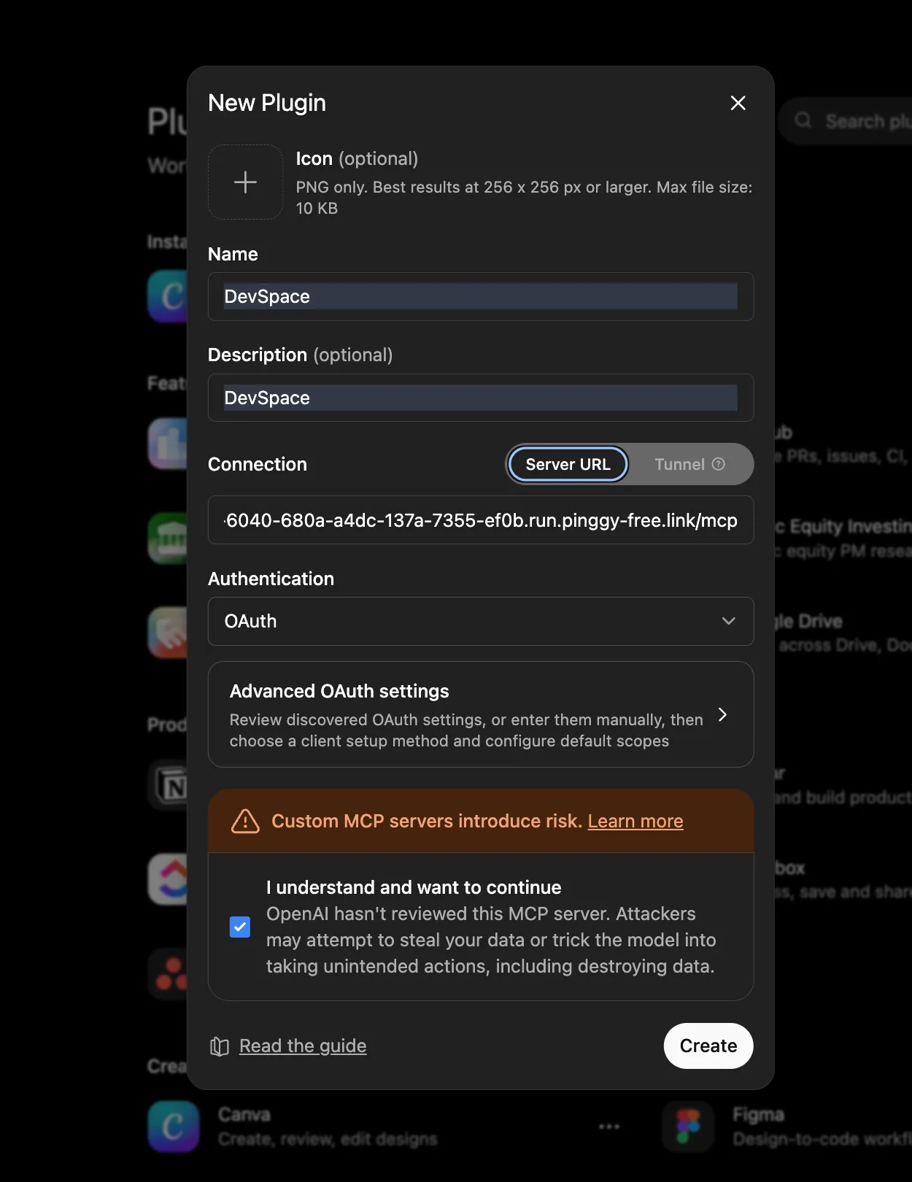Click the Canva icon in the bottom row behind
This screenshot has width=912, height=1182.
(x=174, y=1127)
